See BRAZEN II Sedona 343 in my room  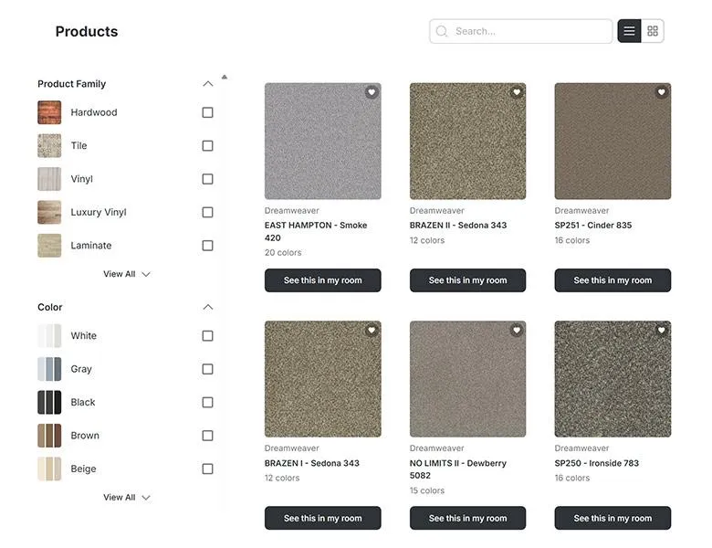[467, 280]
